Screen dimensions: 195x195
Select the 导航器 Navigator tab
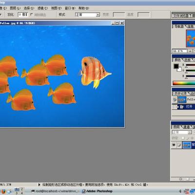178,26
